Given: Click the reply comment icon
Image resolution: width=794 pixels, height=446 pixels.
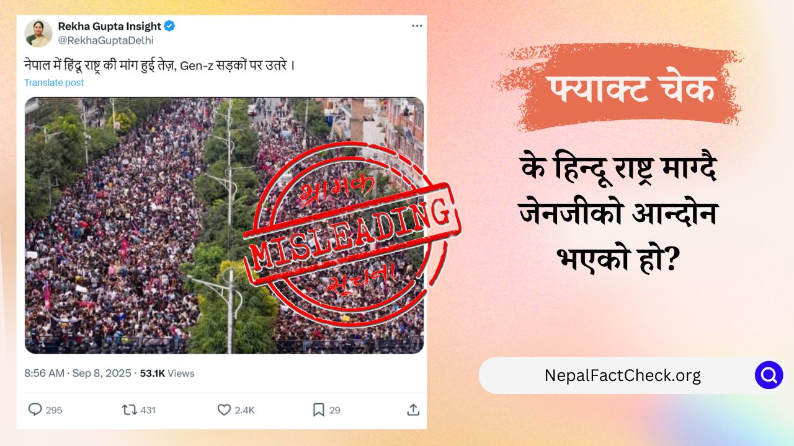Looking at the screenshot, I should (x=35, y=409).
